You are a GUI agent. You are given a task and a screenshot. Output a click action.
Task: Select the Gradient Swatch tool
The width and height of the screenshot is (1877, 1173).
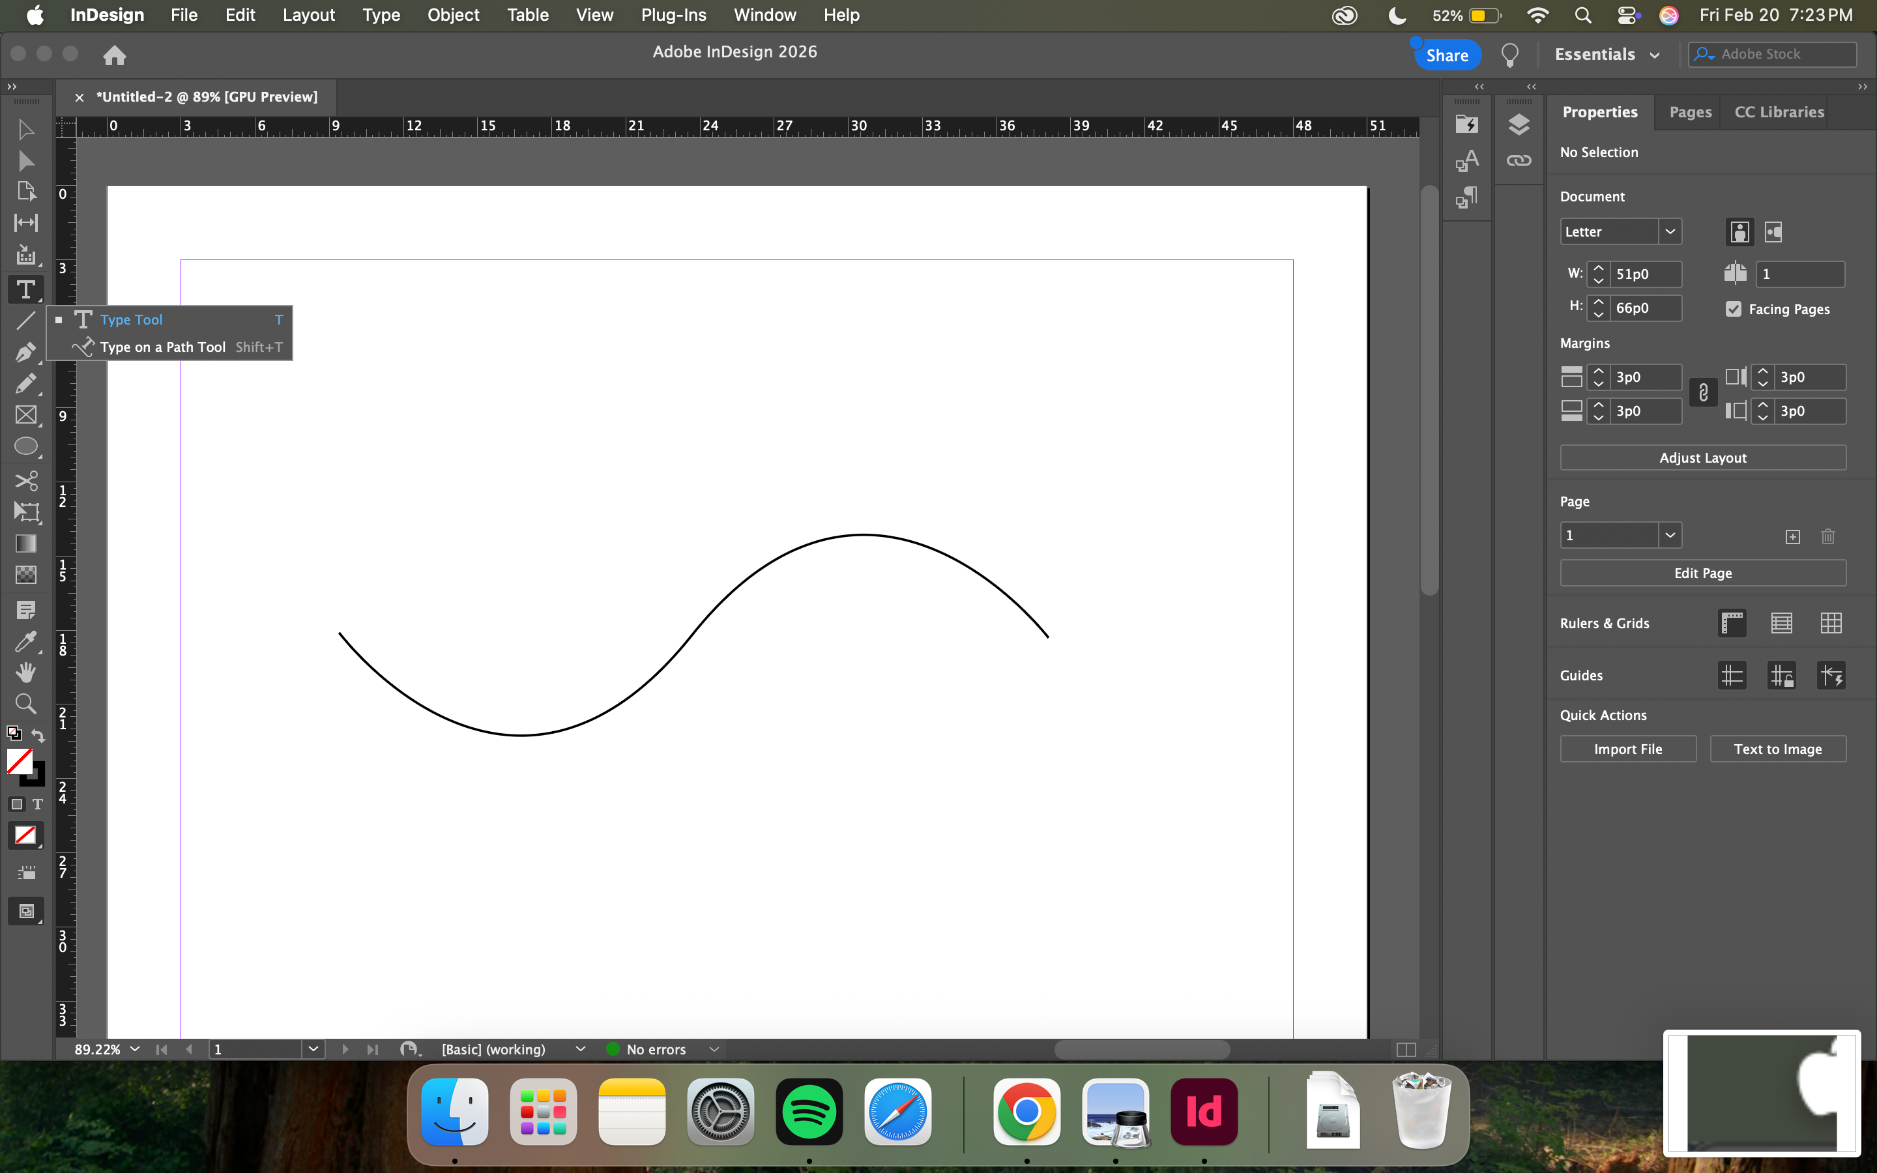point(25,544)
